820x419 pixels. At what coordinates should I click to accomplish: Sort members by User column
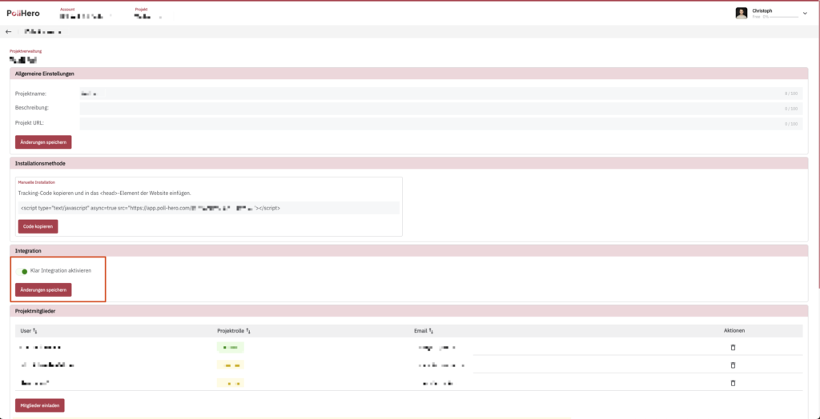pyautogui.click(x=35, y=330)
